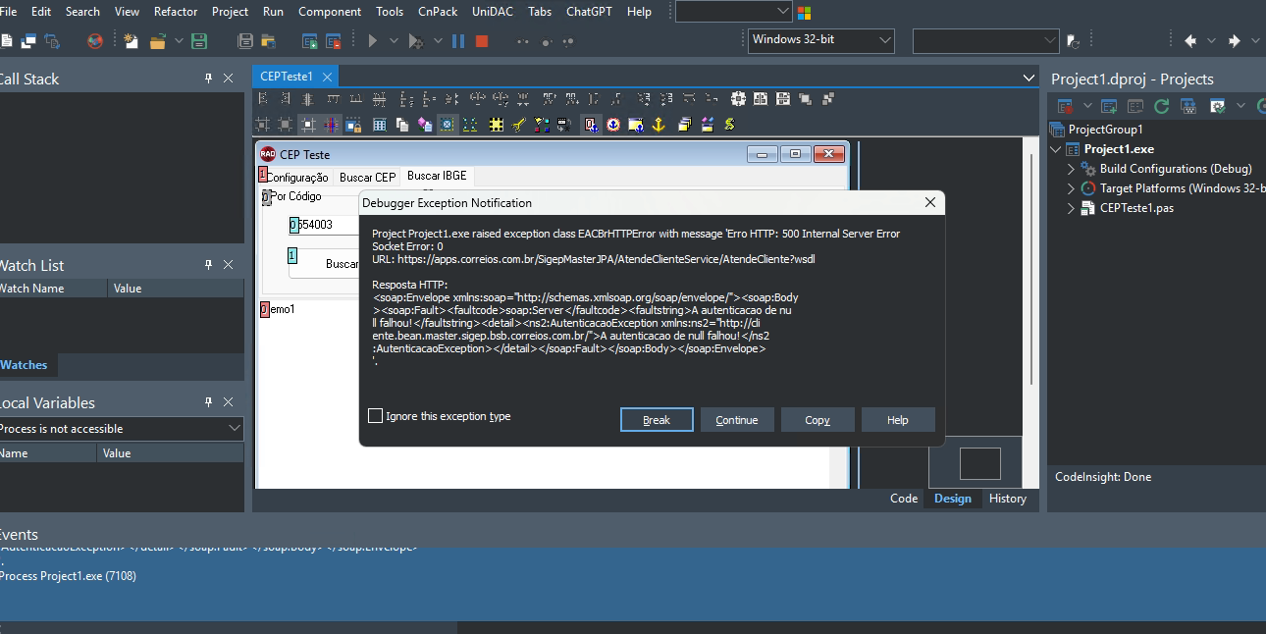Click the navigate Forward arrow icon
The height and width of the screenshot is (634, 1266).
pos(1234,41)
